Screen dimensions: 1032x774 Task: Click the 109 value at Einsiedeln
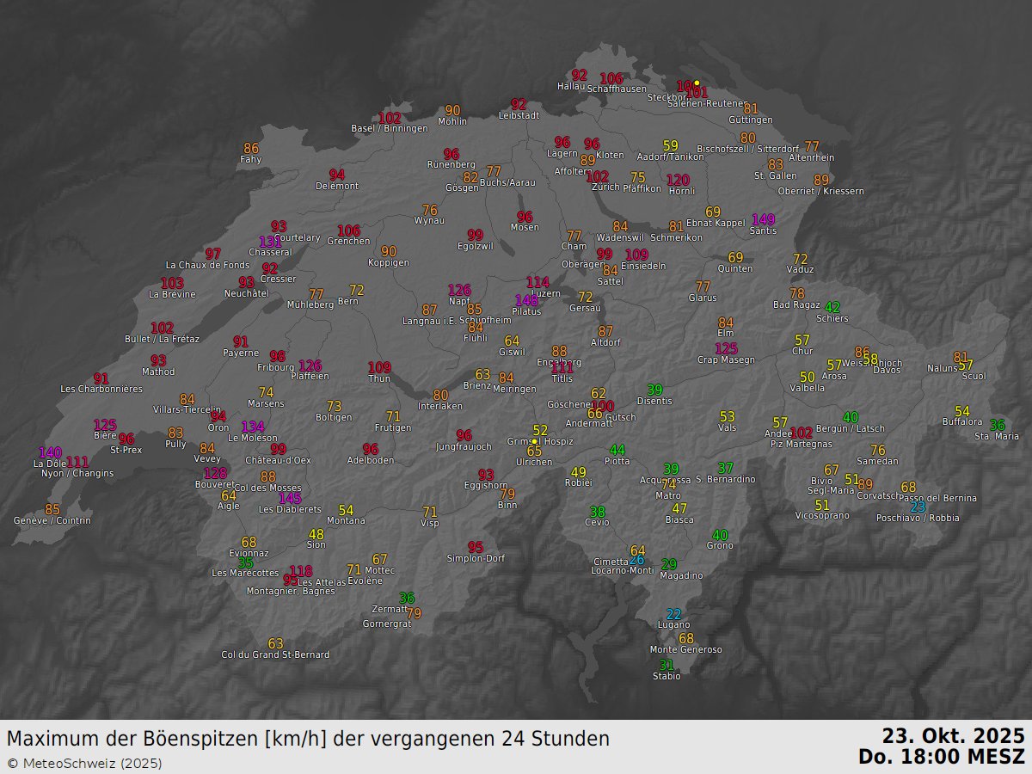coord(636,255)
